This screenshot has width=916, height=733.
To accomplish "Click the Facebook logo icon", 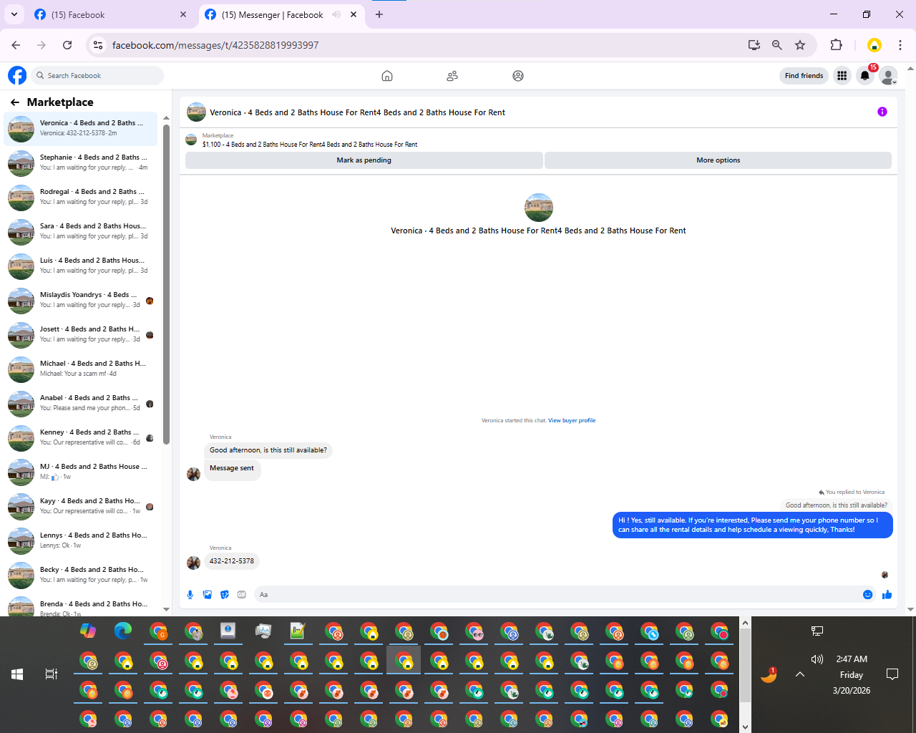I will click(x=17, y=75).
